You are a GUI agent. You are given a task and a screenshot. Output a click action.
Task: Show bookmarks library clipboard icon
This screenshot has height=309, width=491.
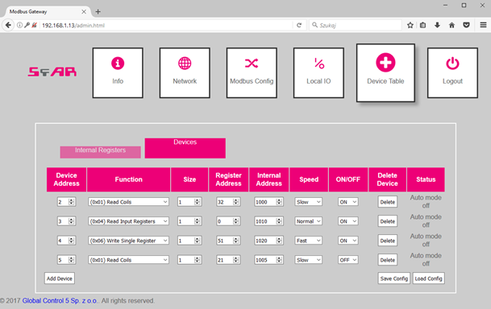click(422, 25)
